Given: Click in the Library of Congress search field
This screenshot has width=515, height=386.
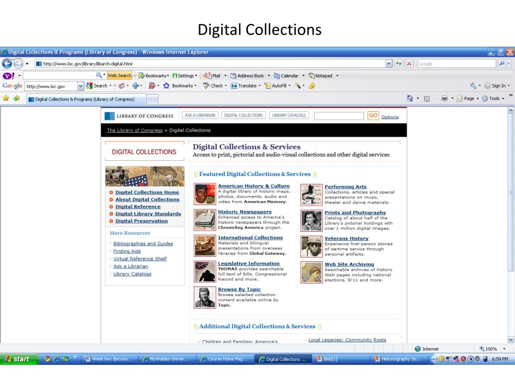Looking at the screenshot, I should [x=339, y=116].
